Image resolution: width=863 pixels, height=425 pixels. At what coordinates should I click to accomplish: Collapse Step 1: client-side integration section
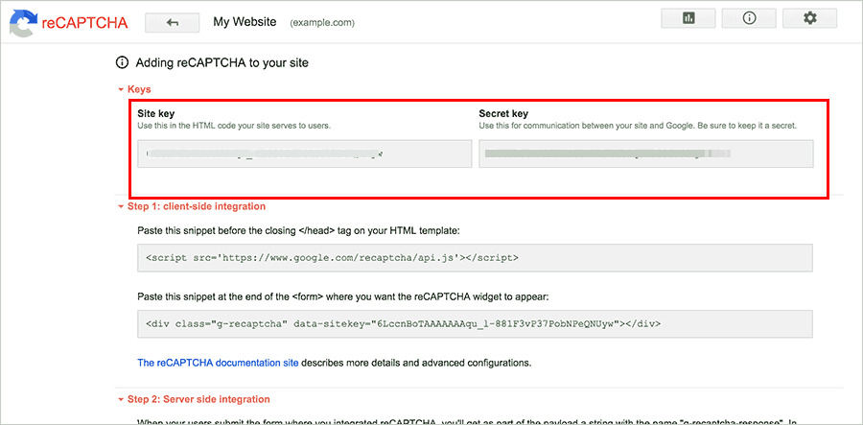pyautogui.click(x=192, y=206)
